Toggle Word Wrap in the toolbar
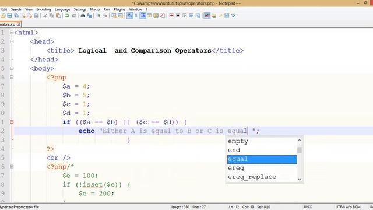This screenshot has width=373, height=210. 129,16
